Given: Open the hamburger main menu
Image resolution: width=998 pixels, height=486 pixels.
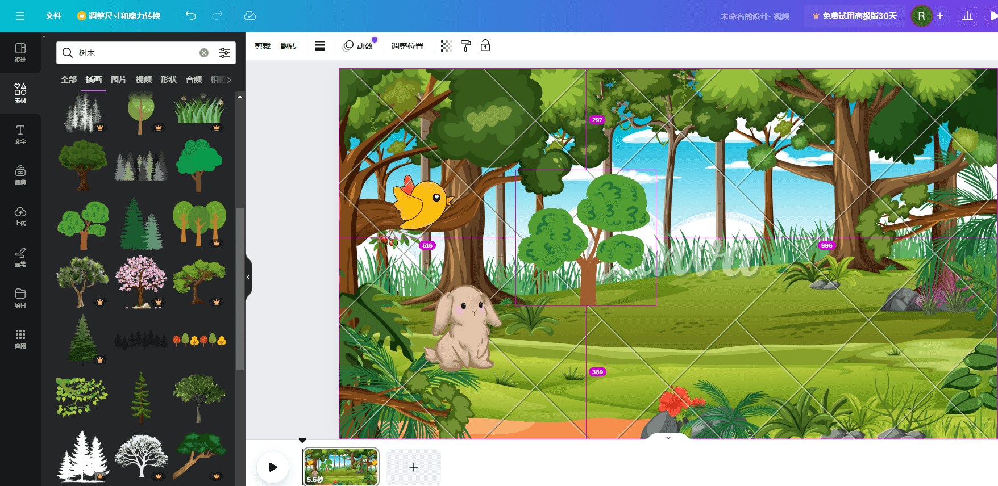Looking at the screenshot, I should coord(20,16).
